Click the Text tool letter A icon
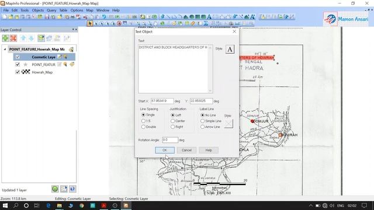 coord(209,17)
